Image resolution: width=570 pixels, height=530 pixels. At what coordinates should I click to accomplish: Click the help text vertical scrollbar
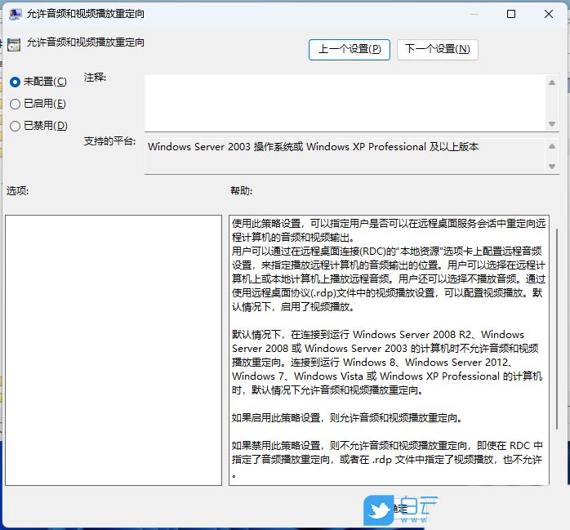click(x=557, y=329)
